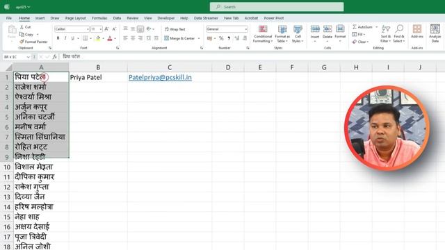Apply Percent Style format

pos(221,38)
